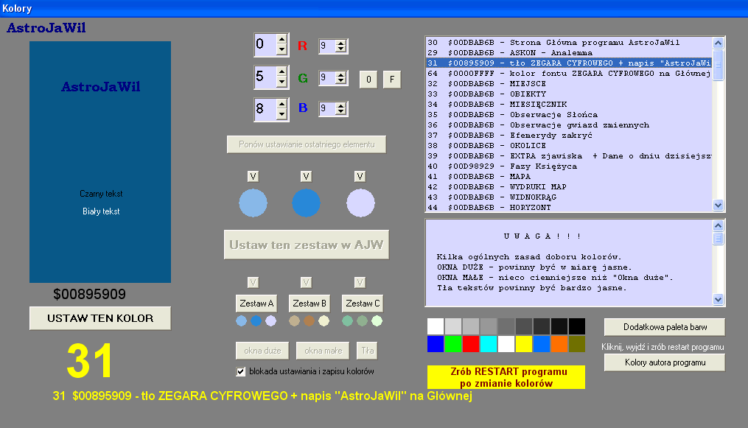This screenshot has width=748, height=428.
Task: Click the "okna małe" button
Action: pos(323,351)
